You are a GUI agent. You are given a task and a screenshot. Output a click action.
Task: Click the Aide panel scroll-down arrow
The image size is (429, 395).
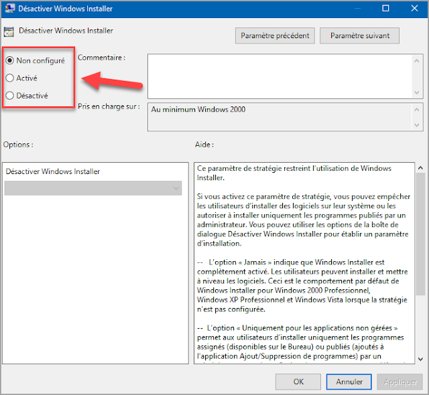pyautogui.click(x=420, y=359)
